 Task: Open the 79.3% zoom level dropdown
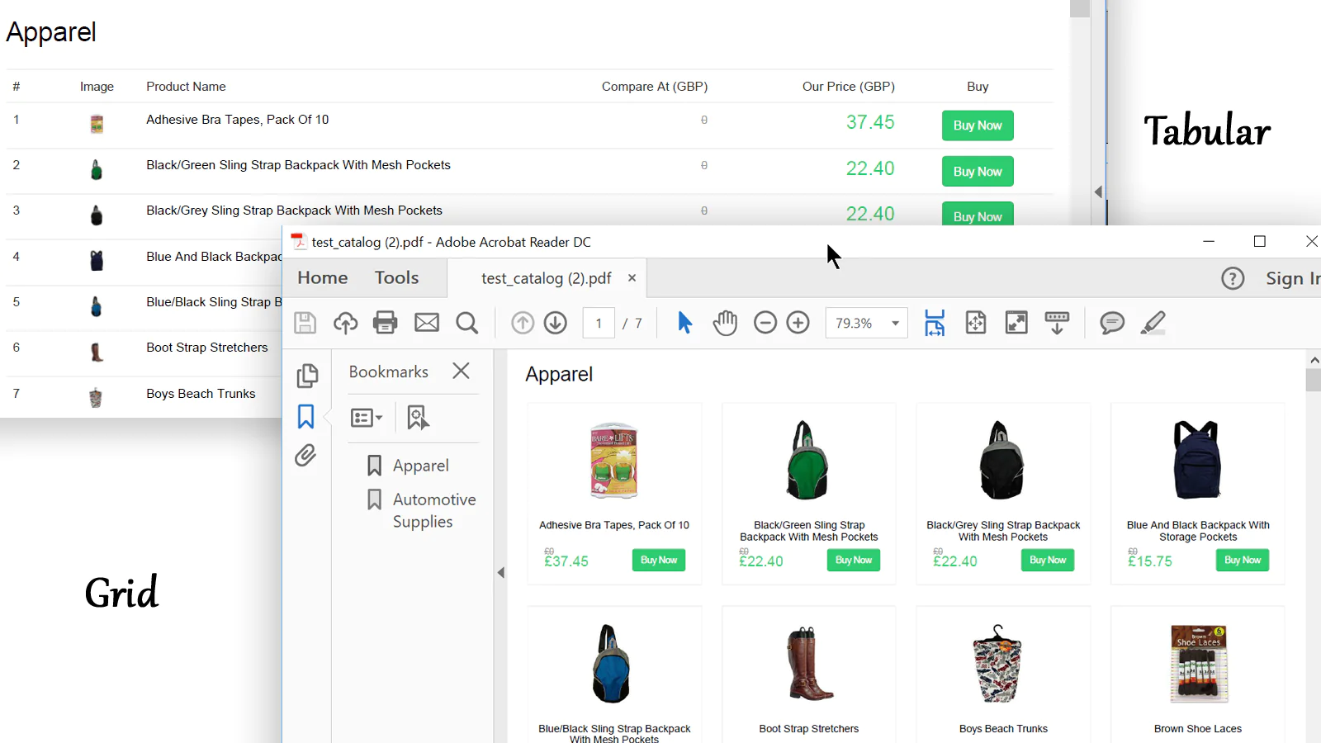(895, 323)
